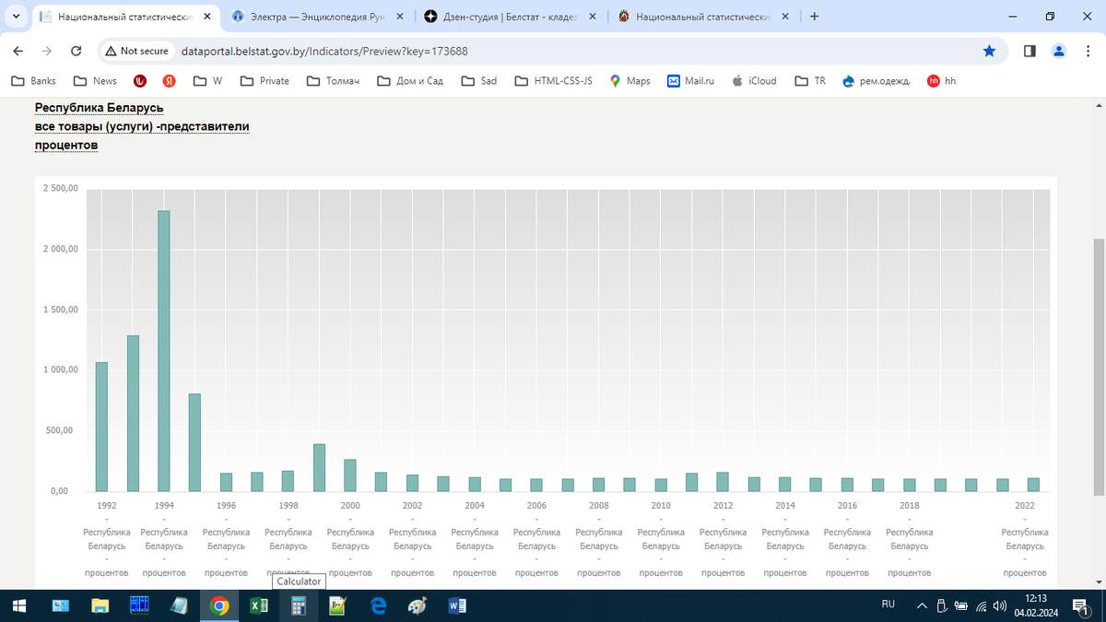Viewport: 1106px width, 622px height.
Task: Click the 2000 axis year label
Action: [x=350, y=506]
